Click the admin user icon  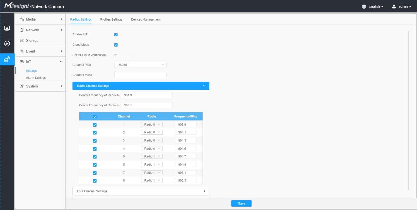[394, 6]
